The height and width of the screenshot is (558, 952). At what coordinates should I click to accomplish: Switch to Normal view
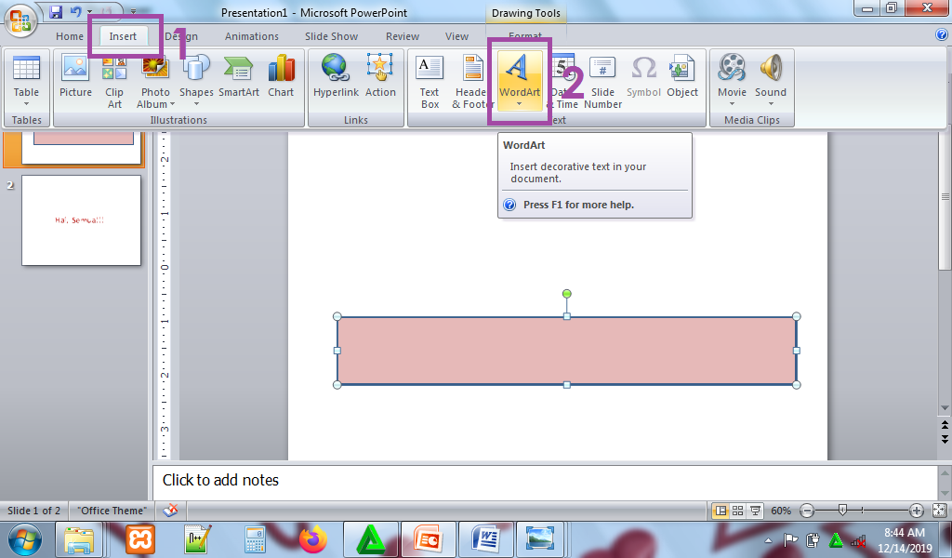[x=721, y=511]
